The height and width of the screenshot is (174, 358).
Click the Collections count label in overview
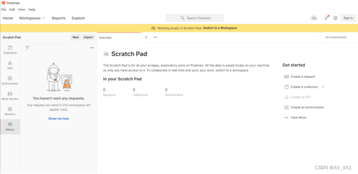tap(140, 95)
